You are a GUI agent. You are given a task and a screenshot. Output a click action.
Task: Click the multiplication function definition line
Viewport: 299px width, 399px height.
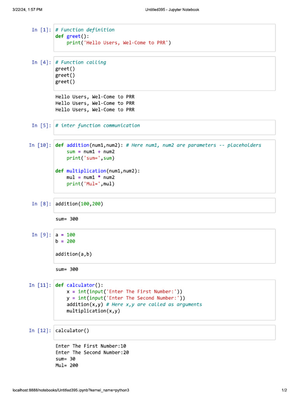[98, 171]
